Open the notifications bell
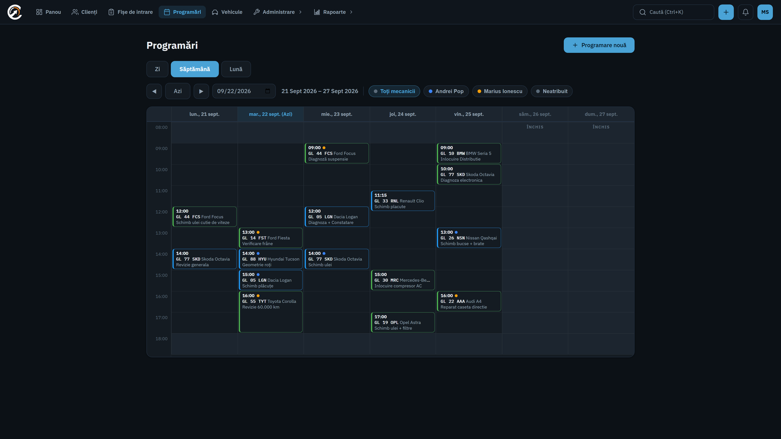This screenshot has height=439, width=781. tap(745, 12)
